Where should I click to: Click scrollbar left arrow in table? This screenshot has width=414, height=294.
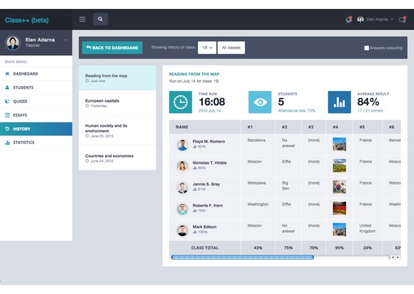pos(393,257)
